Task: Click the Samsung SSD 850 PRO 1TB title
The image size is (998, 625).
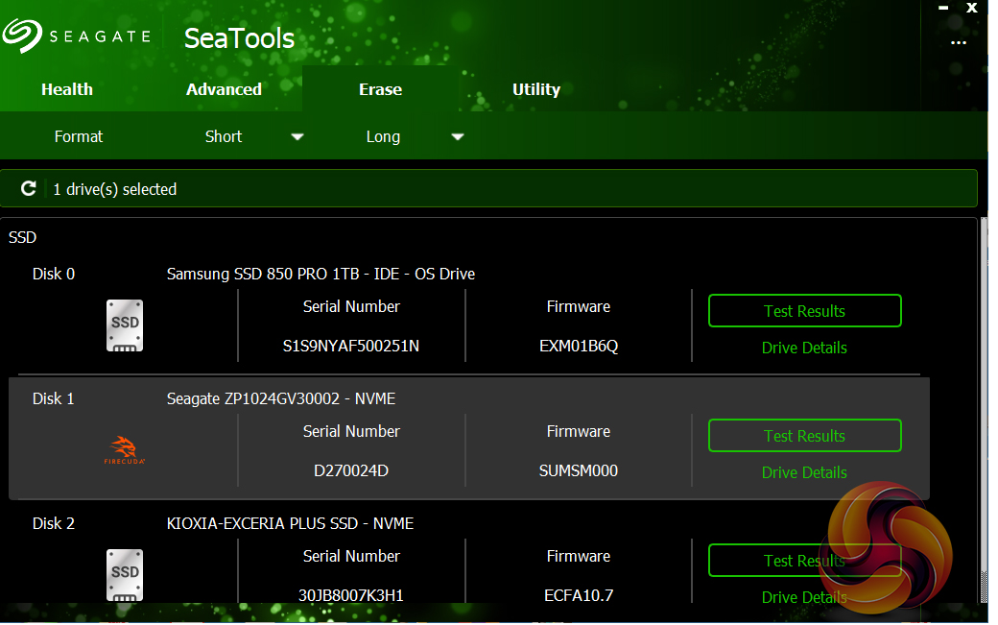Action: coord(321,274)
